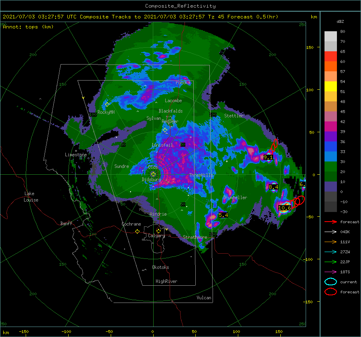The image size is (361, 337).
Task: Click the magenta 42 dBZ color swatch
Action: (x=331, y=126)
